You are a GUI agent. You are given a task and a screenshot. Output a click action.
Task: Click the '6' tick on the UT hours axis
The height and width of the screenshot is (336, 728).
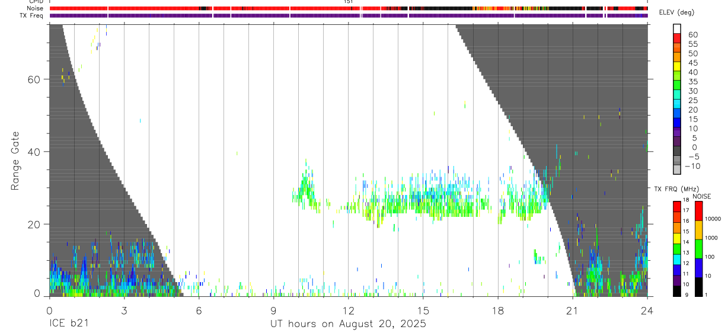(199, 310)
